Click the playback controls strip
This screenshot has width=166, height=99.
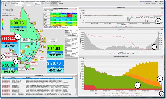pyautogui.click(x=54, y=3)
